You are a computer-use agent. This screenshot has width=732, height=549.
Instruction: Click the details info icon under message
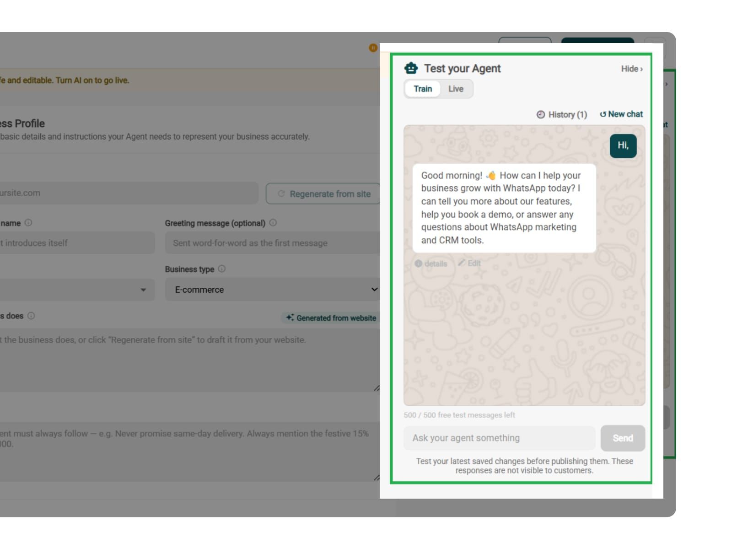[x=418, y=264]
